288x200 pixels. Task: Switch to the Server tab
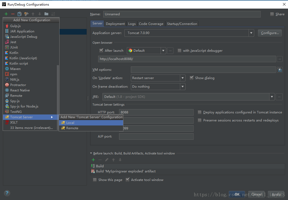point(97,23)
